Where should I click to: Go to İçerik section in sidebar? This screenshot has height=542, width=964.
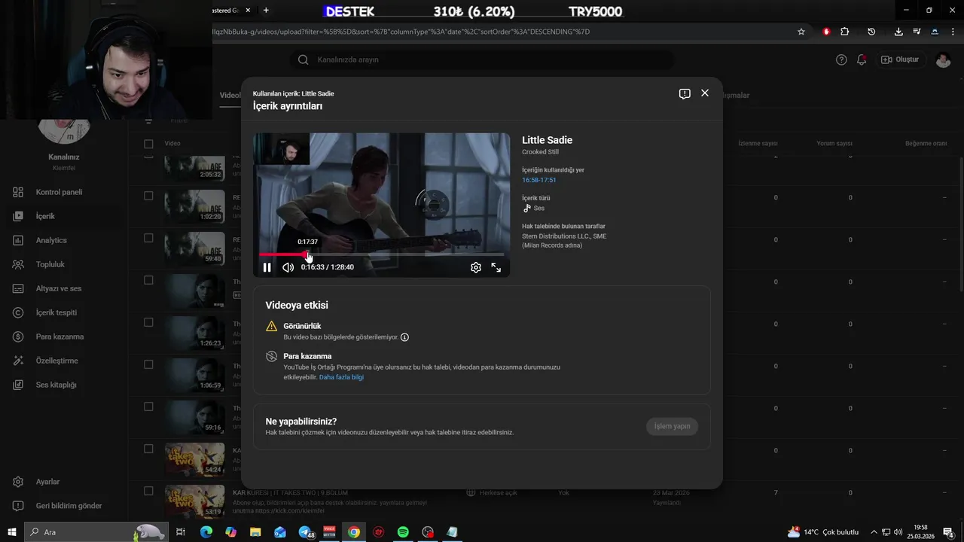tap(45, 216)
